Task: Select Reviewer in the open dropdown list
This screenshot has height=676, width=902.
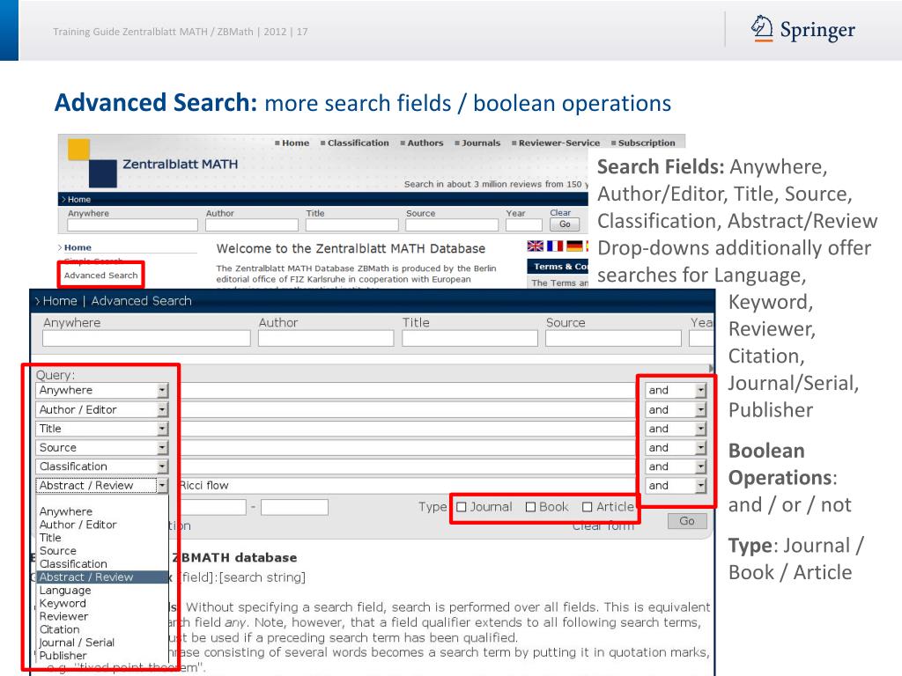Action: point(102,616)
